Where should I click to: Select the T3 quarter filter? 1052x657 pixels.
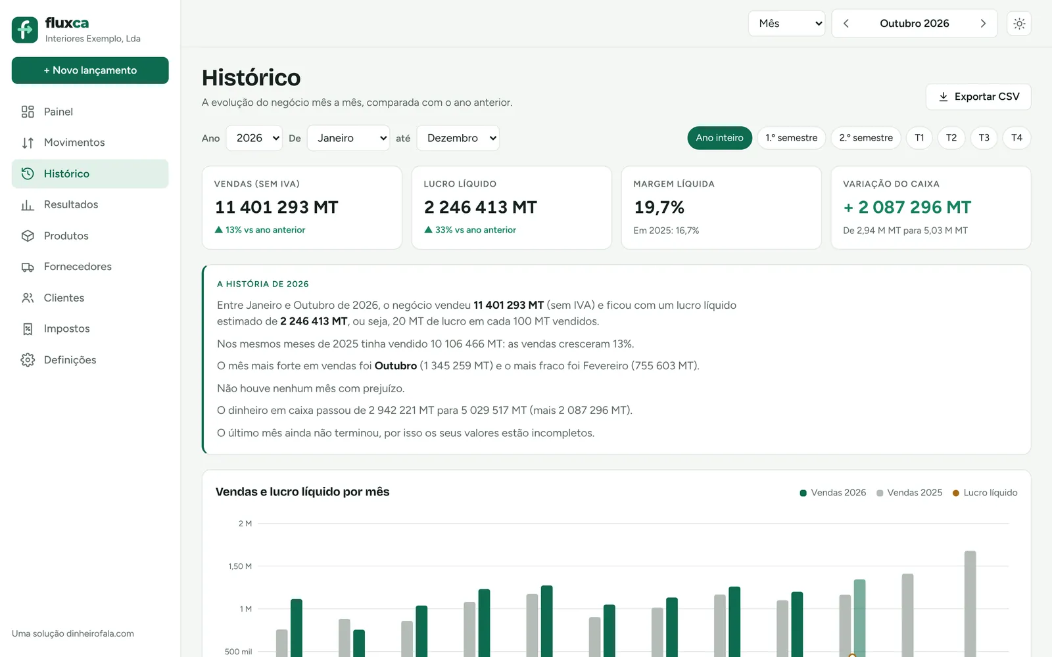point(984,138)
